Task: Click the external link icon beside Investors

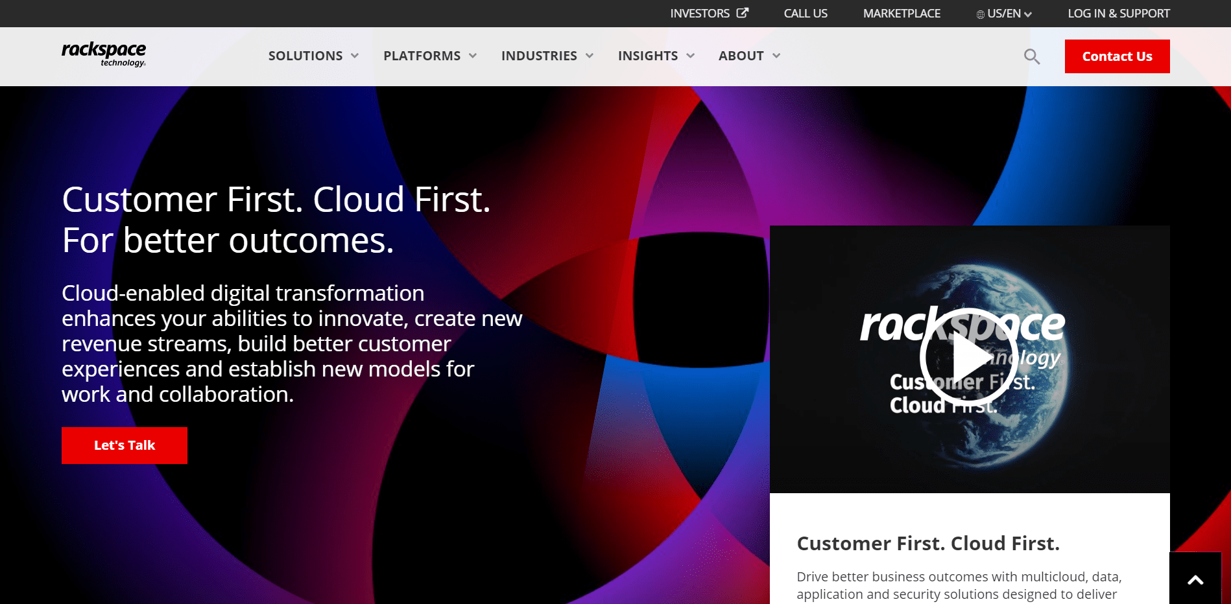Action: [743, 13]
